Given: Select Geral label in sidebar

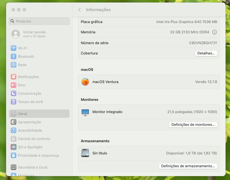Looking at the screenshot, I should point(22,114).
